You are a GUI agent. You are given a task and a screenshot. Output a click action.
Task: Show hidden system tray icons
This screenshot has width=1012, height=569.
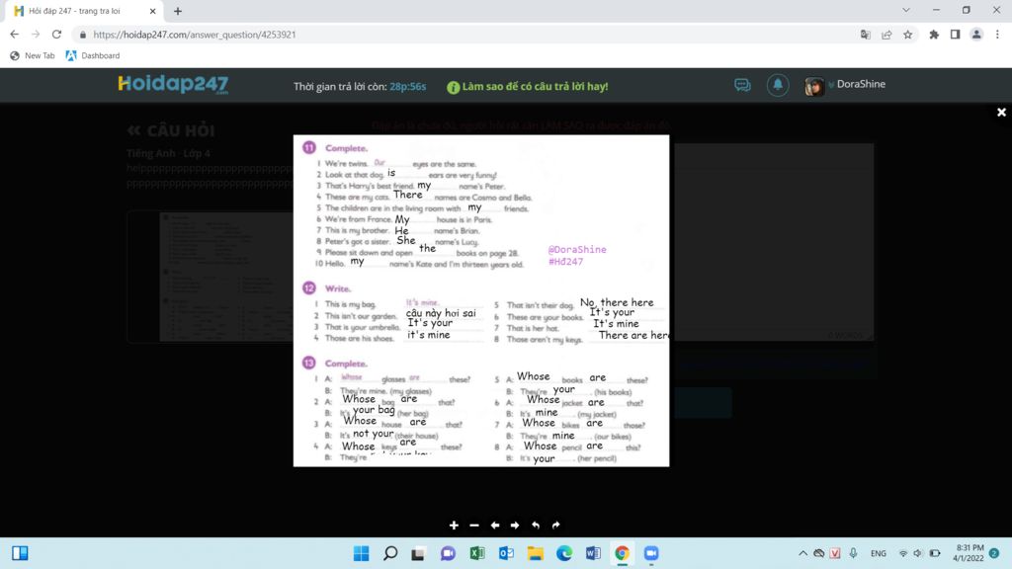point(802,553)
